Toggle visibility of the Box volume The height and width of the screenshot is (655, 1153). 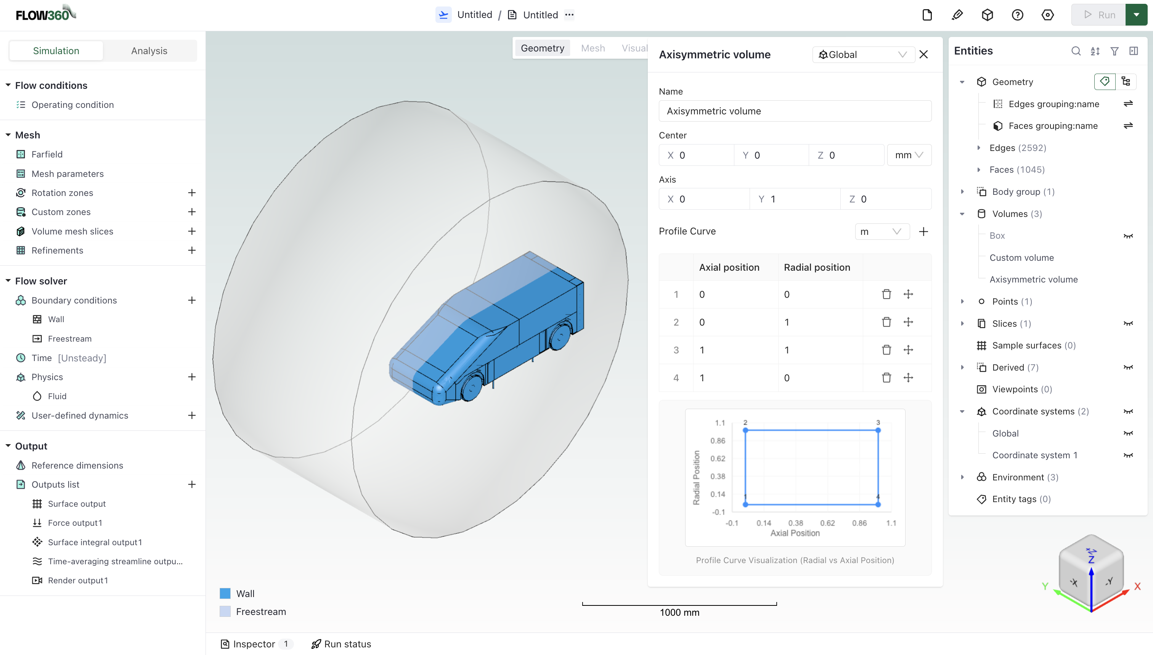click(x=1128, y=236)
